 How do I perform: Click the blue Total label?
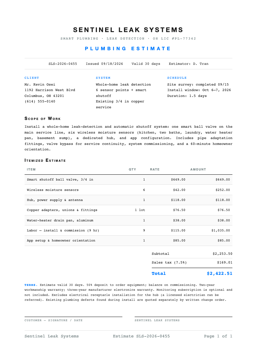coord(159,274)
